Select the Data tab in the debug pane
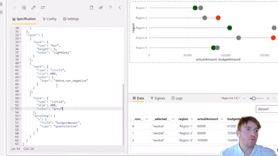Image resolution: width=278 pixels, height=156 pixels. pos(138,98)
